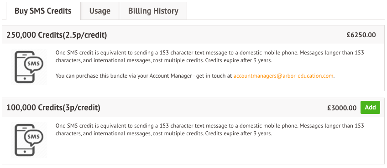The height and width of the screenshot is (168, 387).
Task: Open the accountmanagers@arbor-education.com email link
Action: [x=283, y=76]
